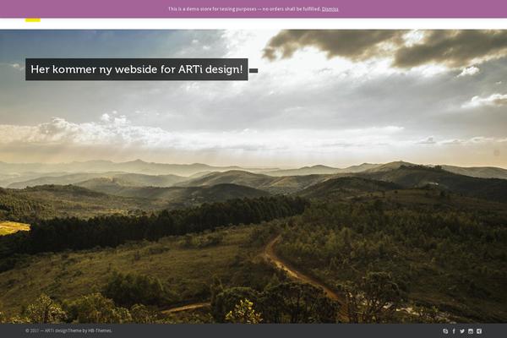Click the faint circle at hero's right edge
This screenshot has height=338, width=507.
coord(497,153)
